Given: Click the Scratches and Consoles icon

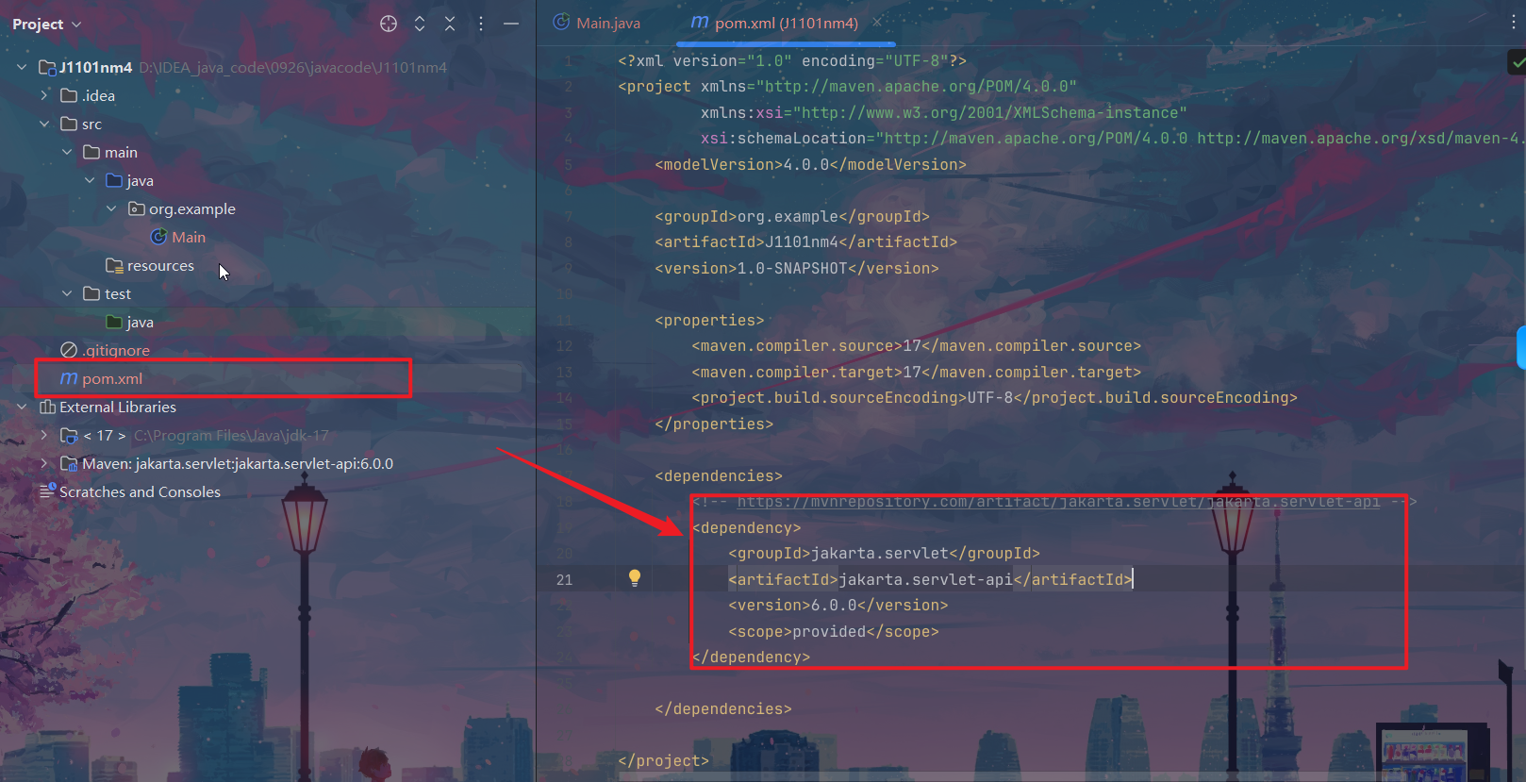Looking at the screenshot, I should coord(47,491).
